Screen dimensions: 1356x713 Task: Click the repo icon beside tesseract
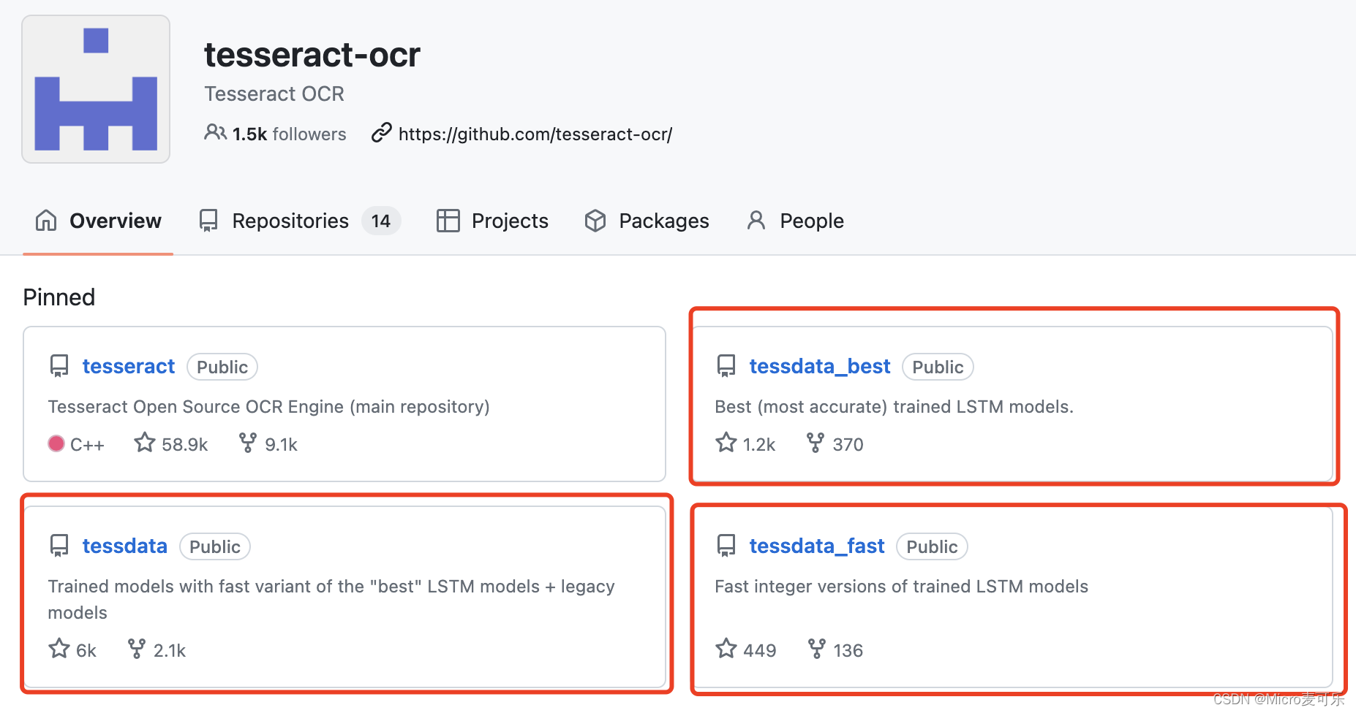(x=59, y=366)
